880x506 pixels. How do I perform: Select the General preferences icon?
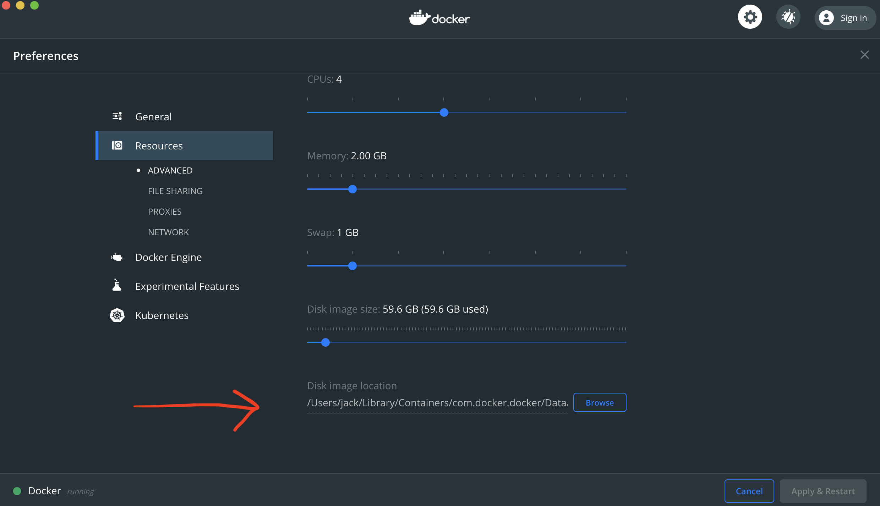click(117, 116)
